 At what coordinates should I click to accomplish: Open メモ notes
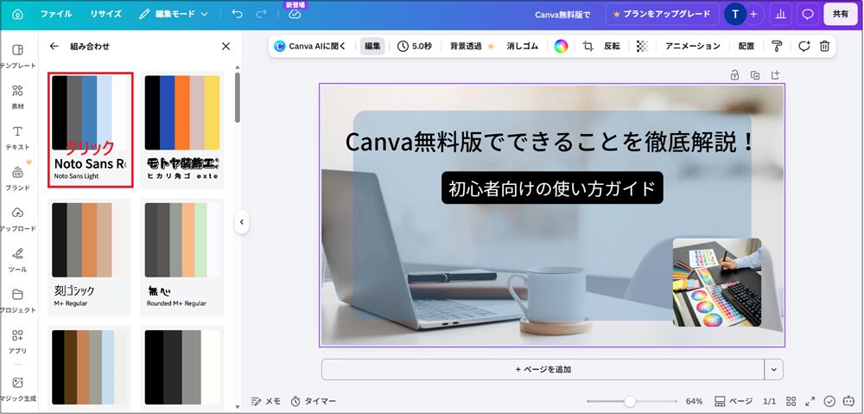[265, 401]
